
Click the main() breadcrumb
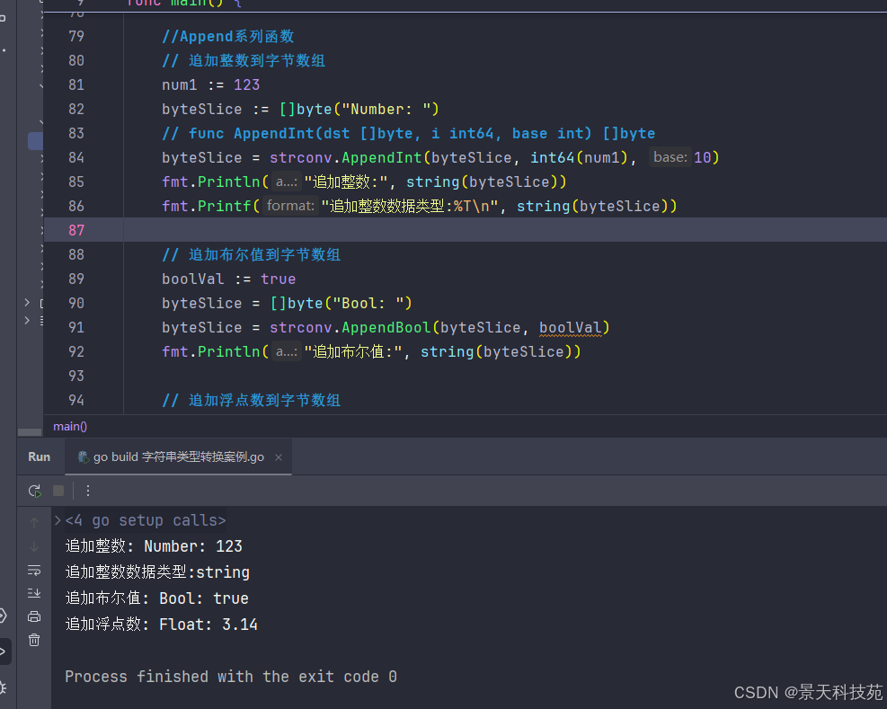tap(70, 426)
